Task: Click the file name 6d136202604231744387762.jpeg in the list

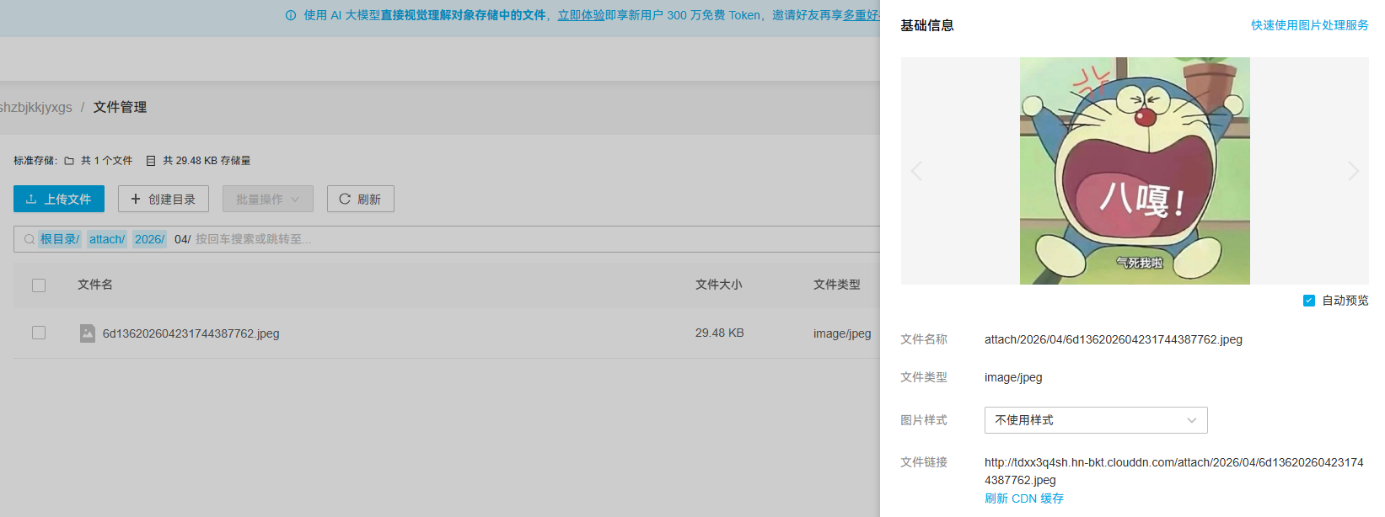Action: click(191, 333)
